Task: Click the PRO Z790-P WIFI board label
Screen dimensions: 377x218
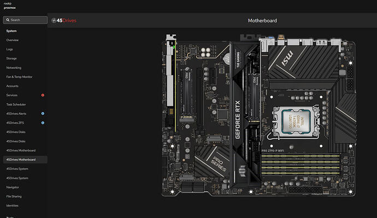Action: [x=273, y=151]
